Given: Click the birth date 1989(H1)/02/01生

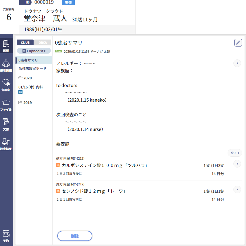Looking at the screenshot, I should [43, 29].
